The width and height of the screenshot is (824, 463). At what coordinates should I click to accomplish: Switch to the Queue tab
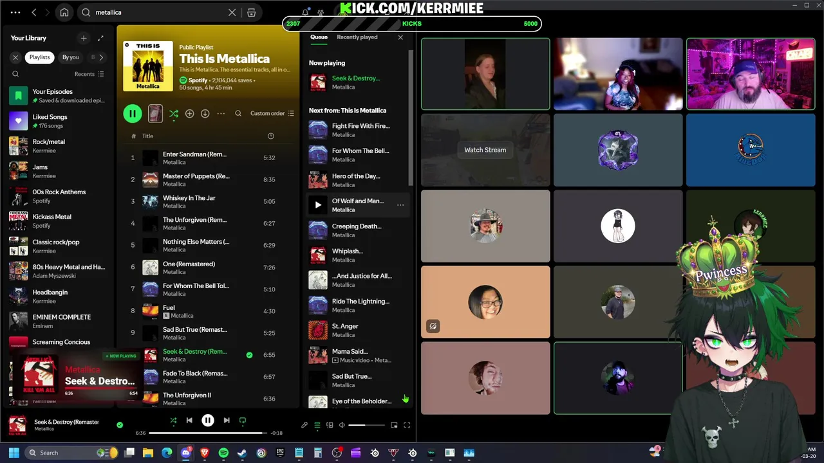(x=319, y=37)
